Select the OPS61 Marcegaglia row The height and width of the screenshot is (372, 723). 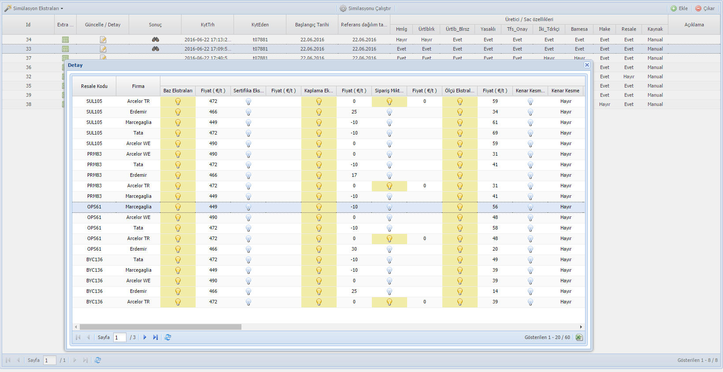[329, 207]
